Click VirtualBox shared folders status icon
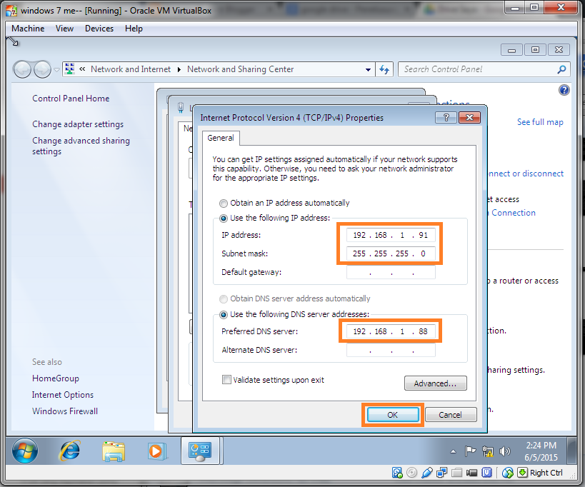585x487 pixels. coord(456,473)
